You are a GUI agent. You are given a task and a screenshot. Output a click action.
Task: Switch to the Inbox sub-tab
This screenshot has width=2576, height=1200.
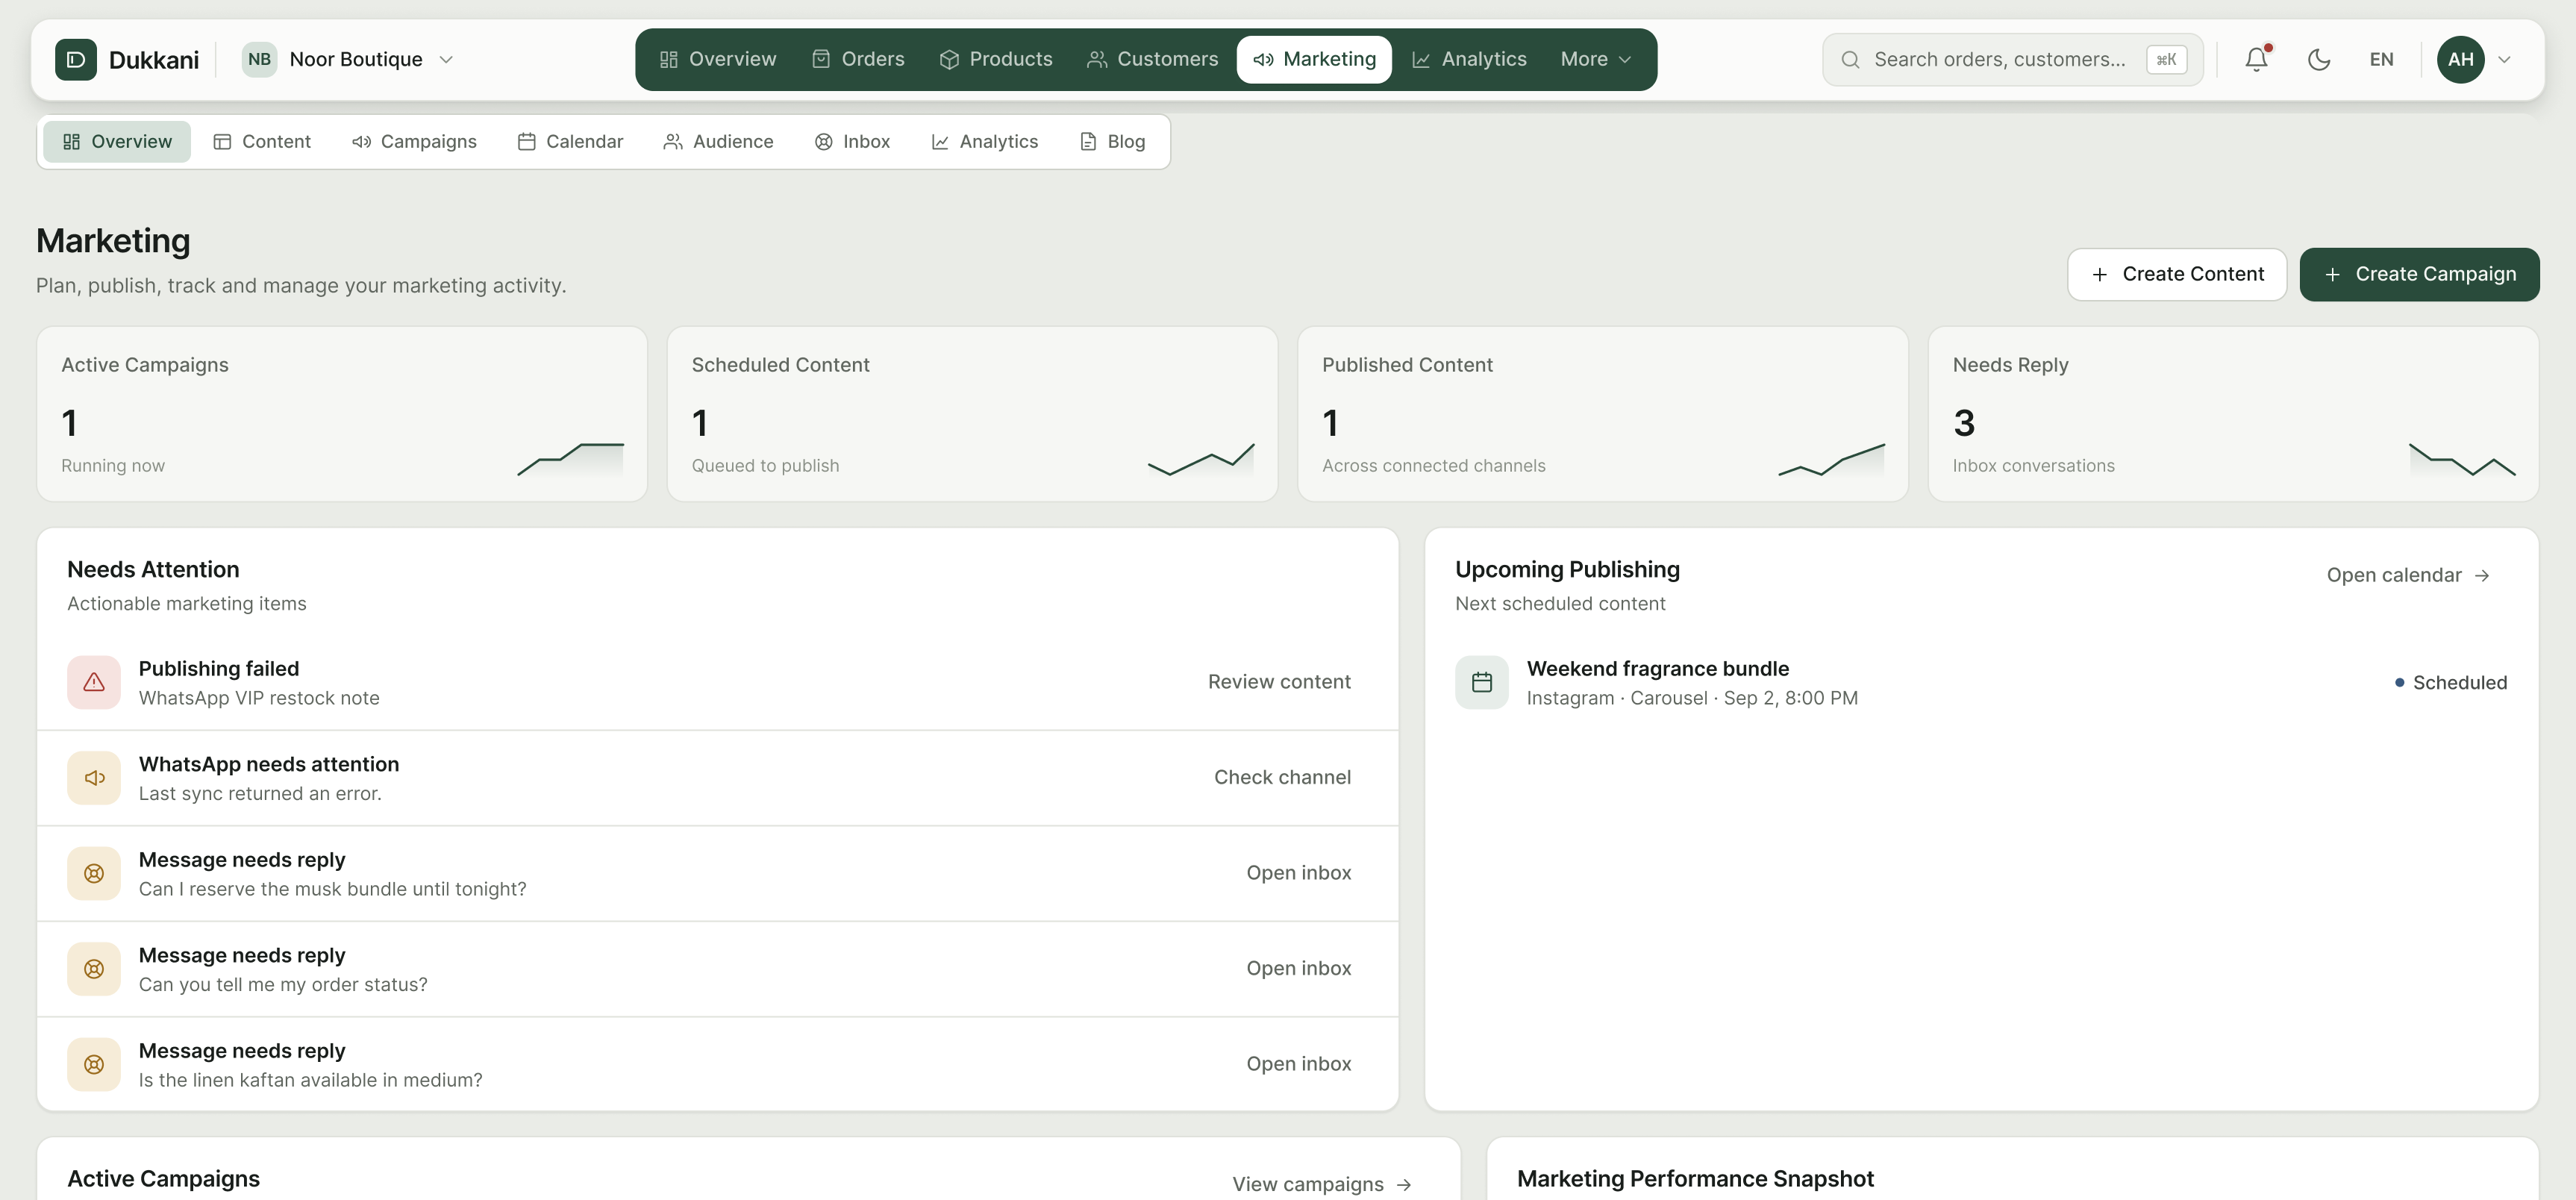coord(852,142)
